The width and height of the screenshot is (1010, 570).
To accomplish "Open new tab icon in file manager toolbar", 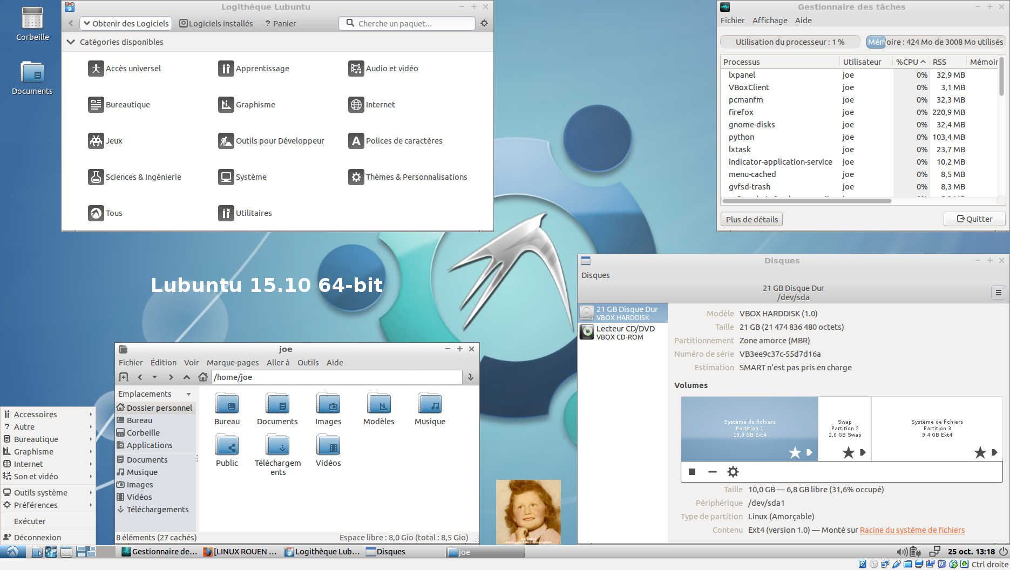I will [124, 377].
